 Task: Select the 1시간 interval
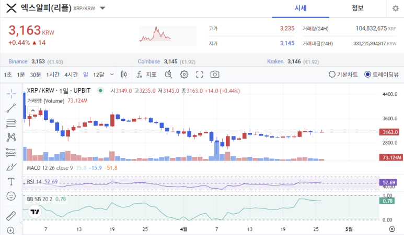tap(53, 75)
